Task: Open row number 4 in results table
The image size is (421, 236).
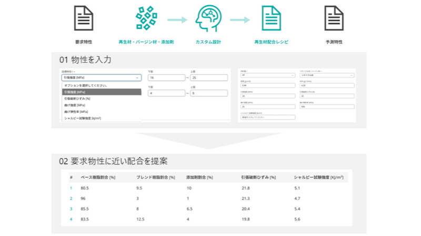Action: [x=71, y=219]
